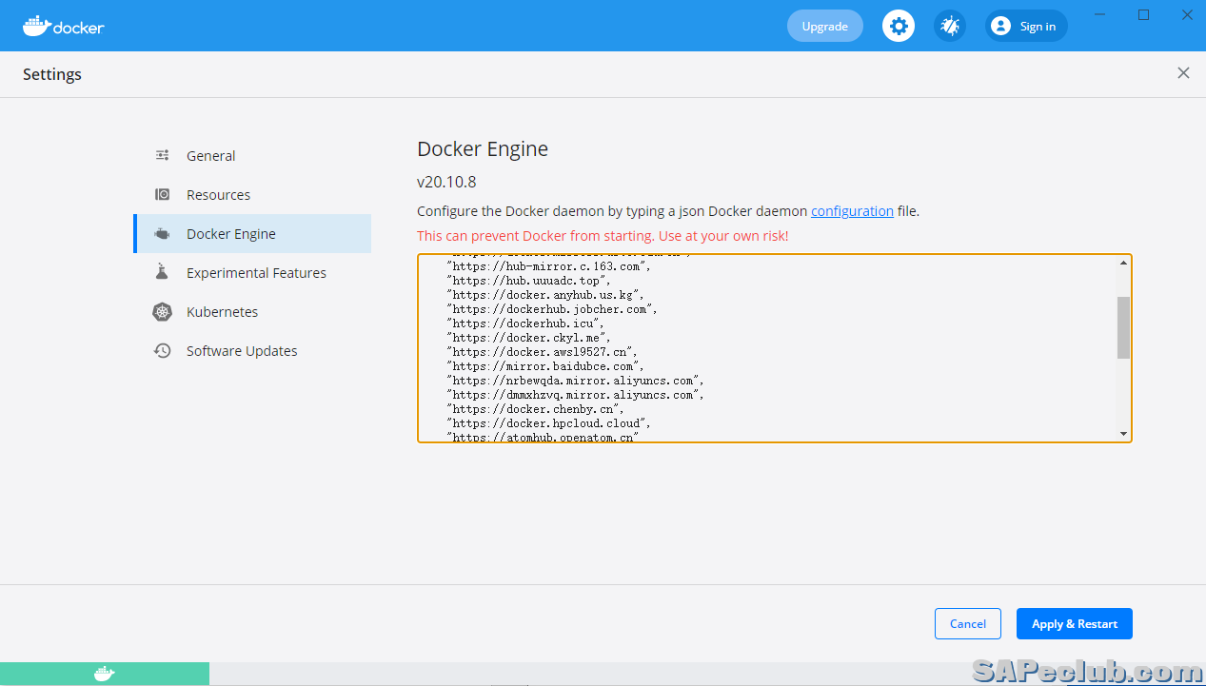Click the Resources icon in sidebar
The width and height of the screenshot is (1206, 686).
coord(163,195)
